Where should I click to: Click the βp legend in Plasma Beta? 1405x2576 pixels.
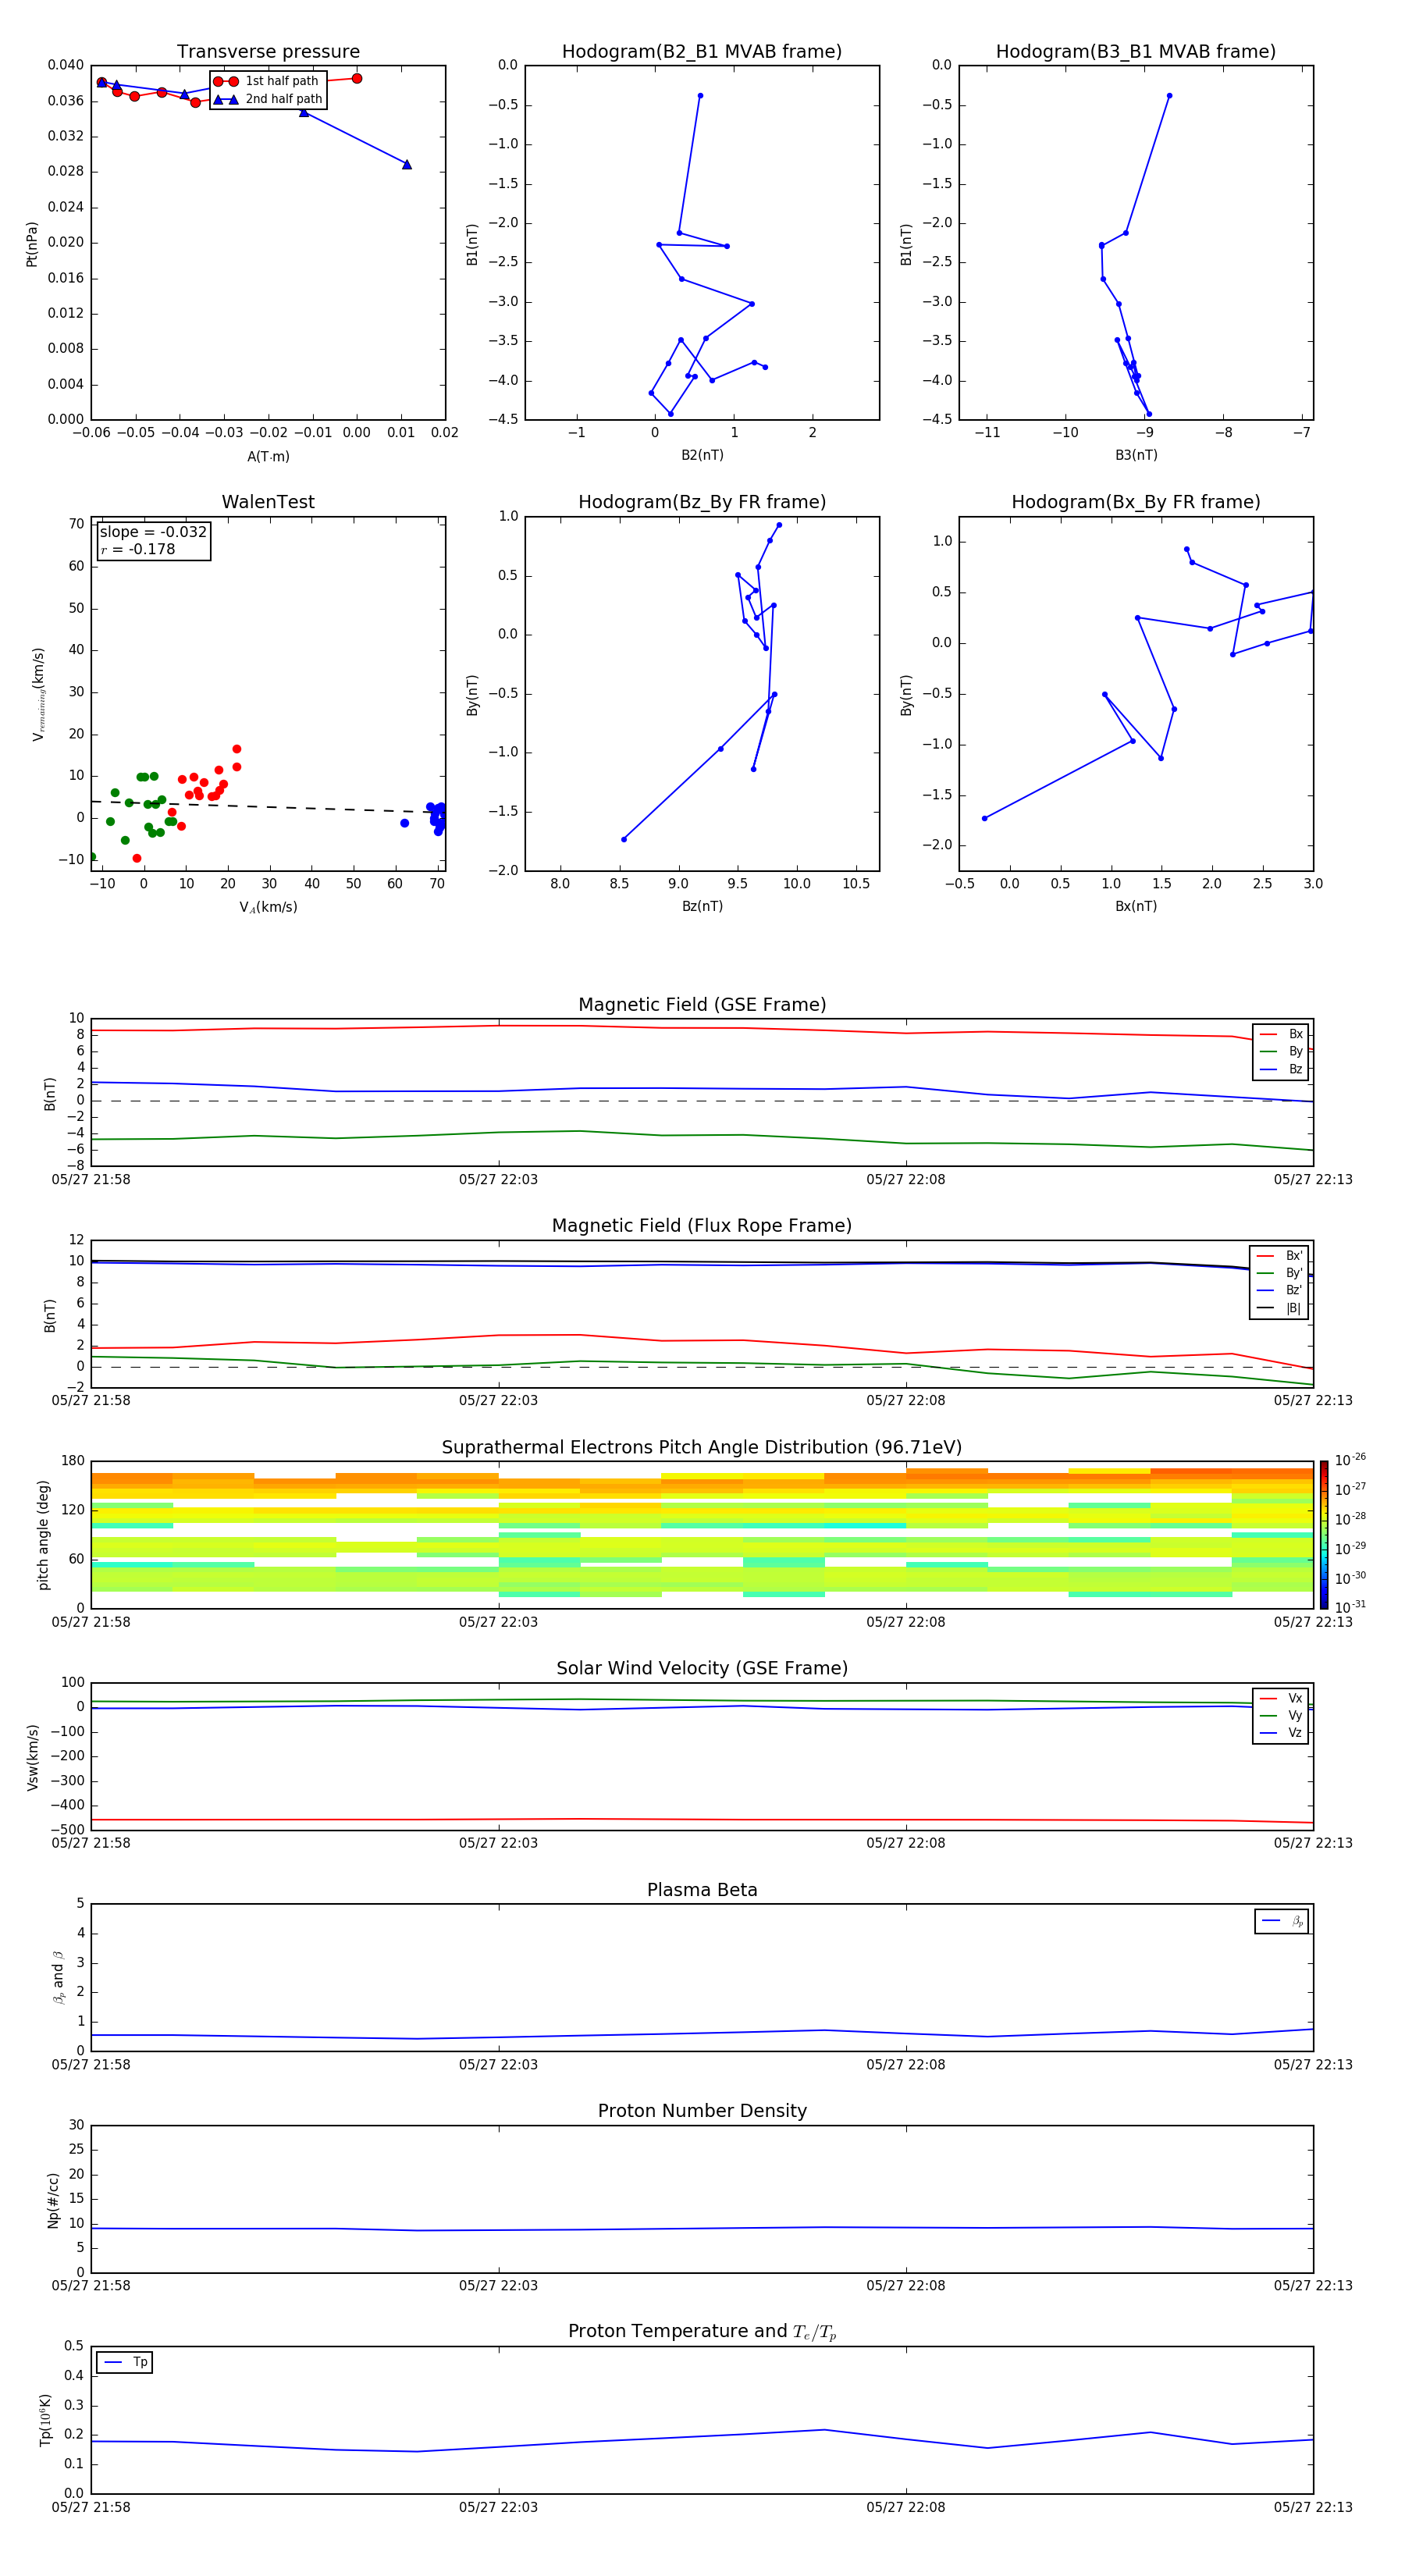1282,1921
